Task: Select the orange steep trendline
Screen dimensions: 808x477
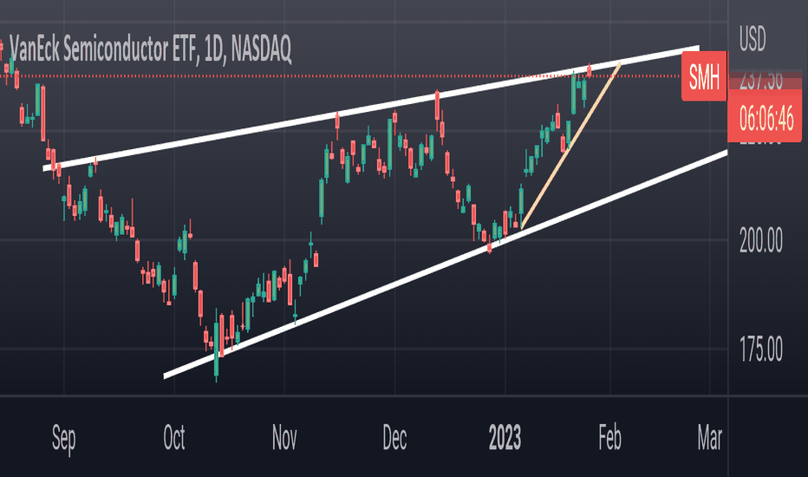Action: point(572,144)
